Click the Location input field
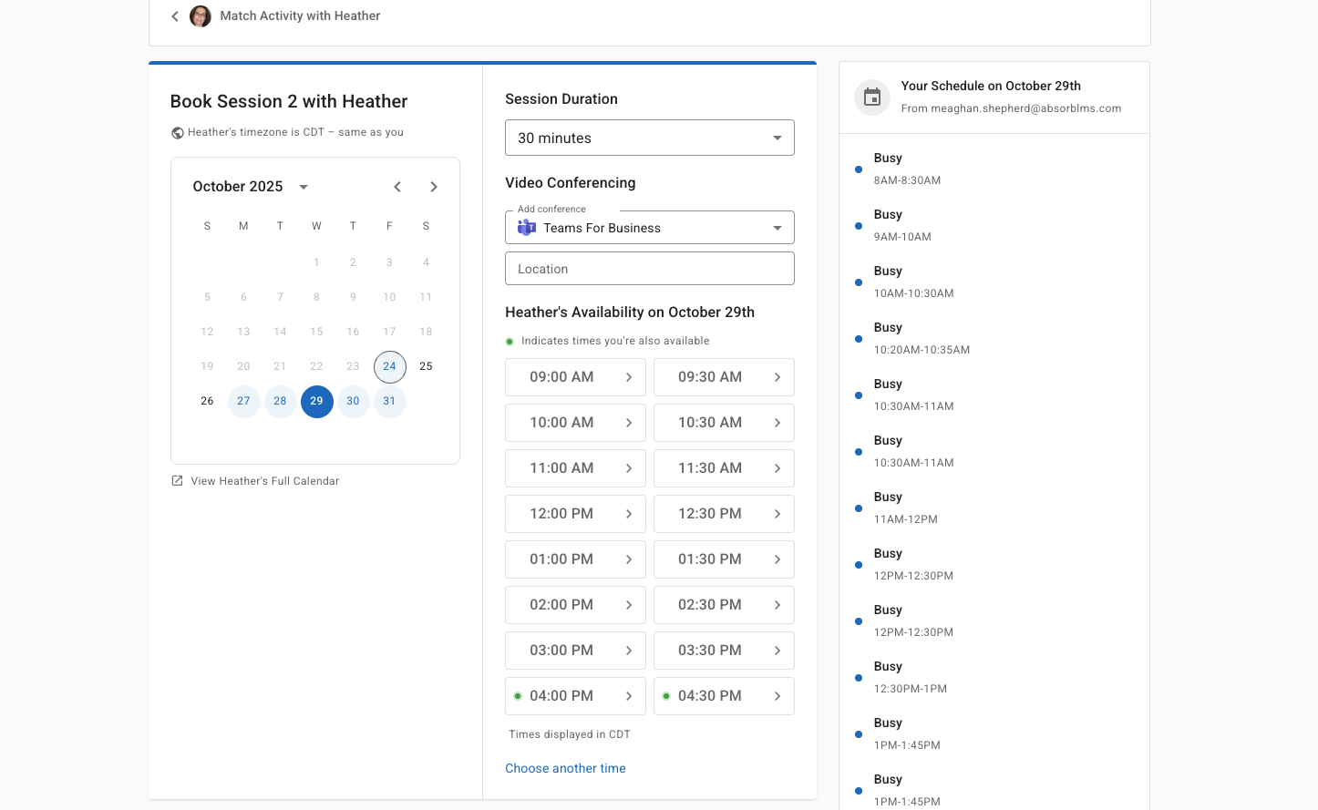This screenshot has width=1318, height=810. [x=649, y=269]
